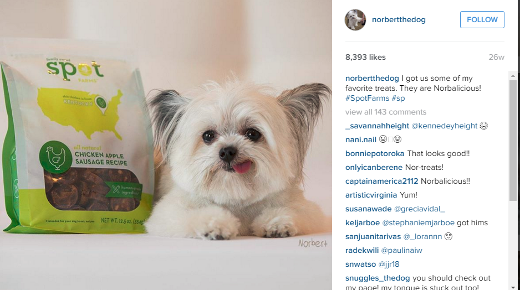Click the scrollbar down arrow
This screenshot has width=520, height=290.
click(513, 287)
